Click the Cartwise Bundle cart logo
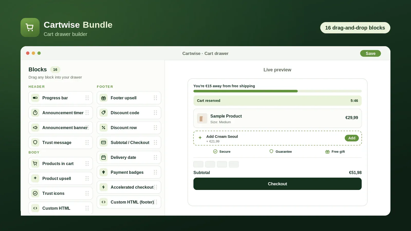The width and height of the screenshot is (411, 231). (30, 27)
